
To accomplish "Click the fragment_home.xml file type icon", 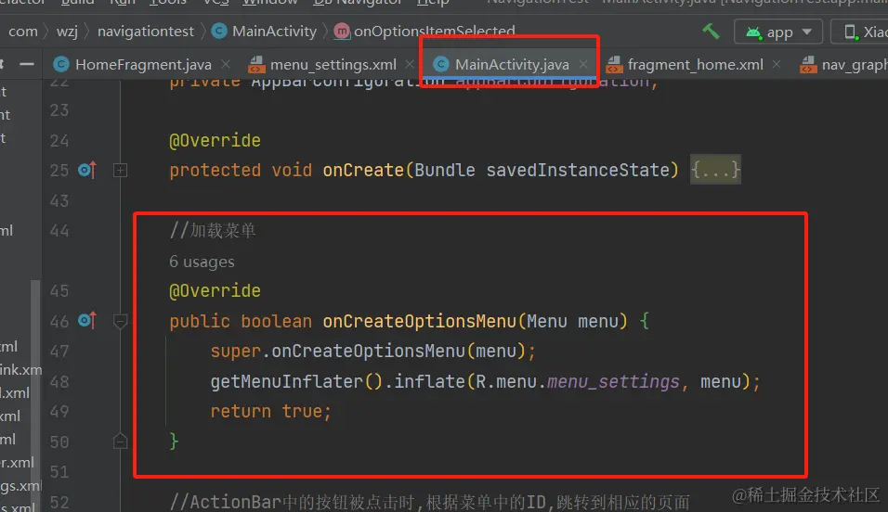I will pyautogui.click(x=614, y=65).
